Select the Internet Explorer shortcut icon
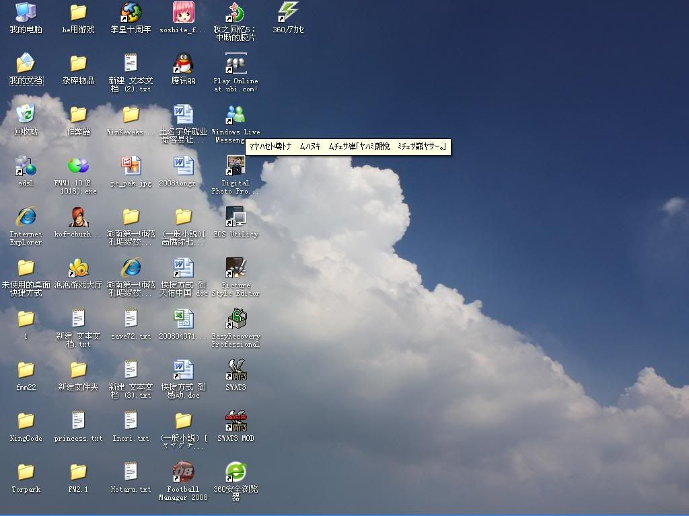 click(26, 217)
